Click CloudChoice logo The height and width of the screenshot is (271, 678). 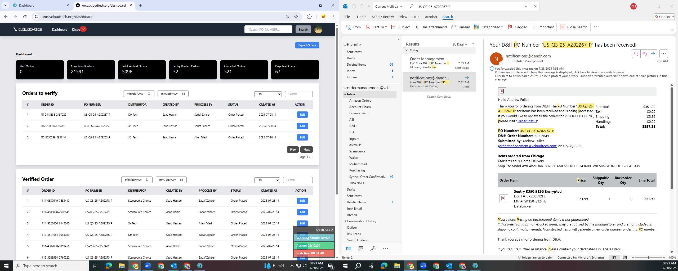pos(28,29)
